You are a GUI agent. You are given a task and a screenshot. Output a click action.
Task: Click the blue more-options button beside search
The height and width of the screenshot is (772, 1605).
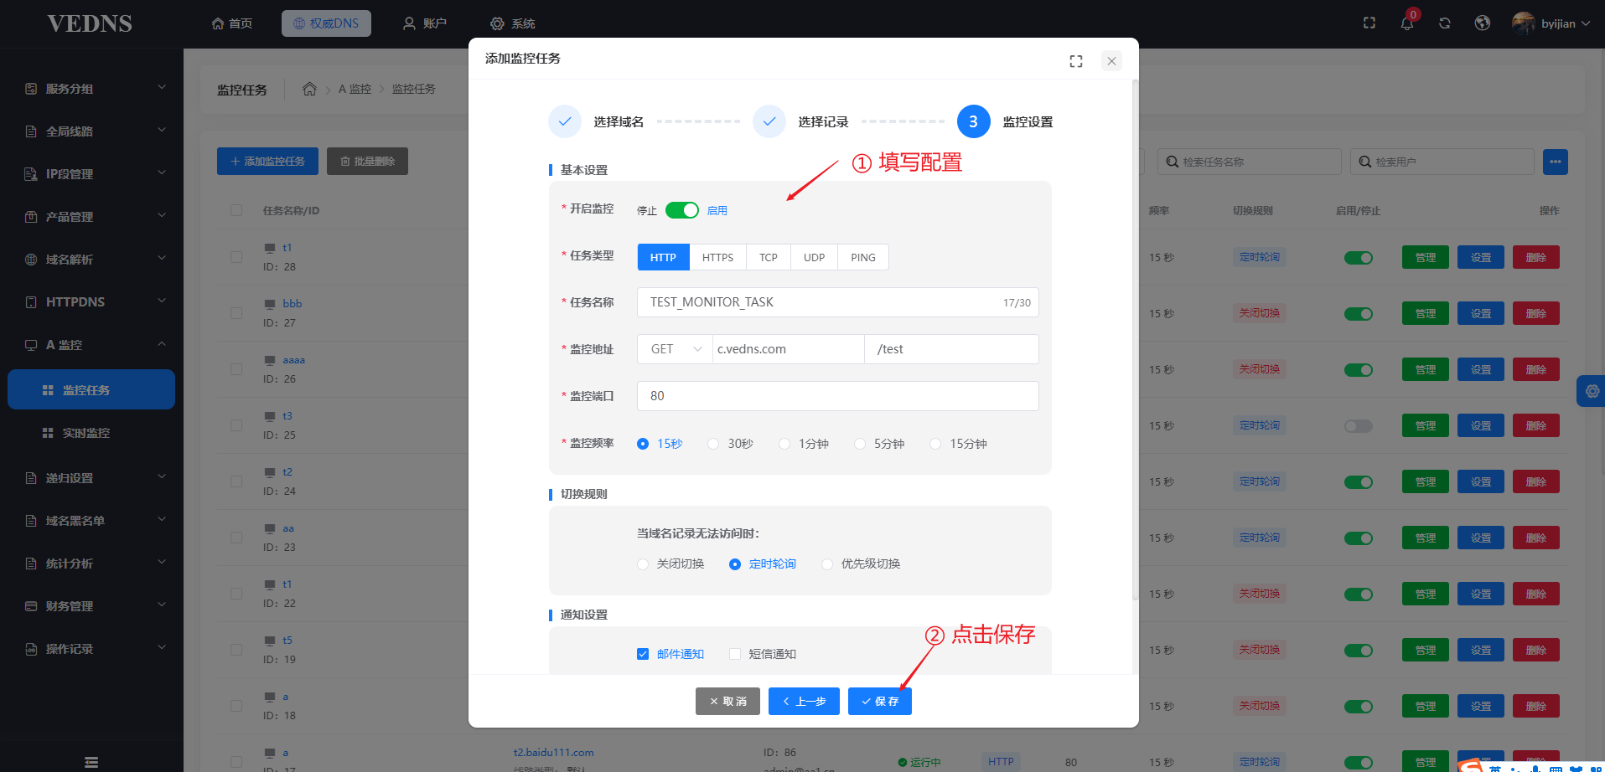click(x=1556, y=162)
